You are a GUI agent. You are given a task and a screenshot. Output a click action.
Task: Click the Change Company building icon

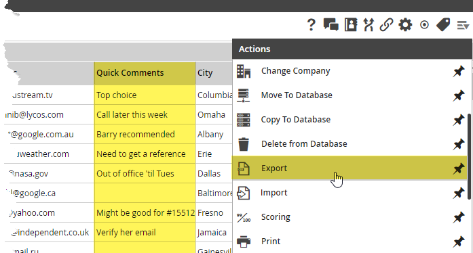(x=244, y=71)
